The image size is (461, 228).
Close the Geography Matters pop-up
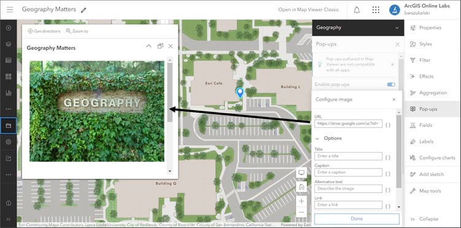click(170, 46)
